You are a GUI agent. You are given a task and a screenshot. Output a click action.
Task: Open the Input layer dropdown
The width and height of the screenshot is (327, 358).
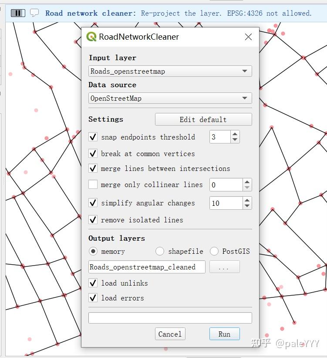pos(170,71)
